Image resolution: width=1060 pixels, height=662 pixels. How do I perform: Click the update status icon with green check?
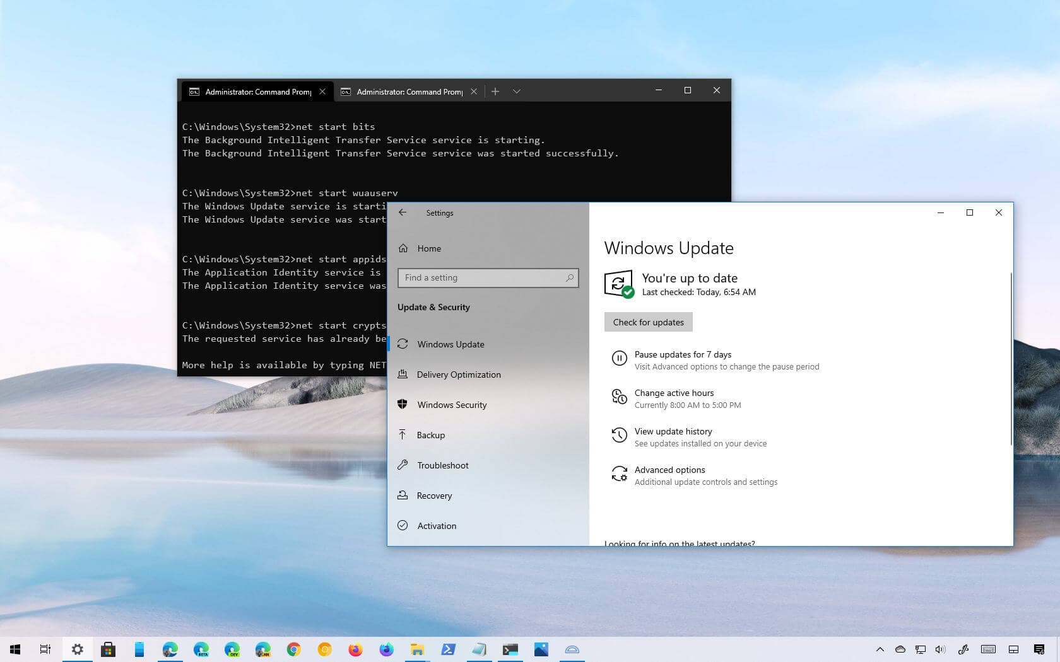[x=619, y=284]
